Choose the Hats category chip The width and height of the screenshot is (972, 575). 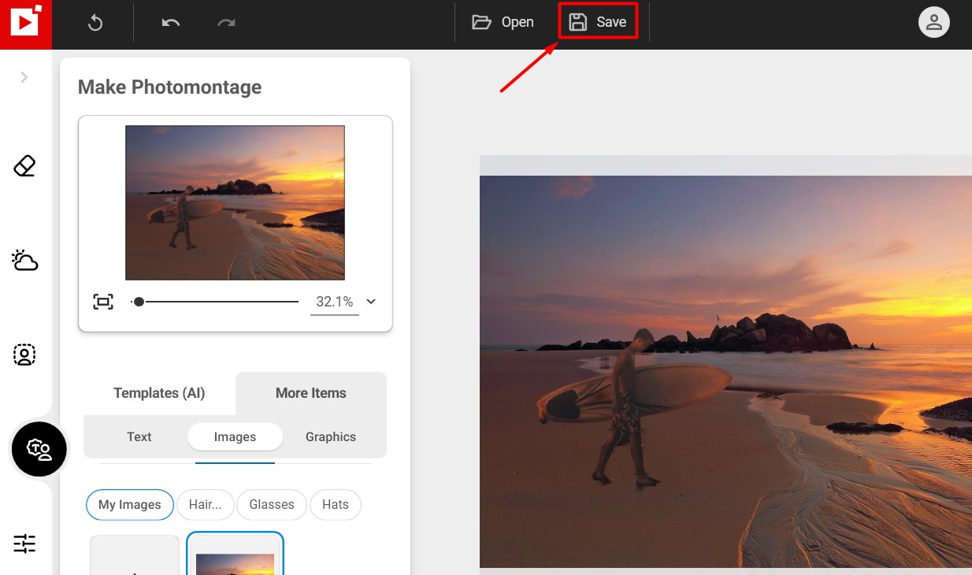pos(336,505)
